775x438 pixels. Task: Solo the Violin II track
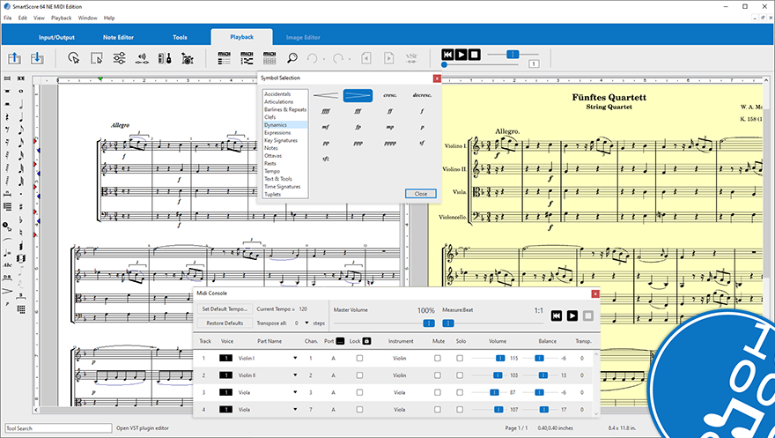(460, 375)
